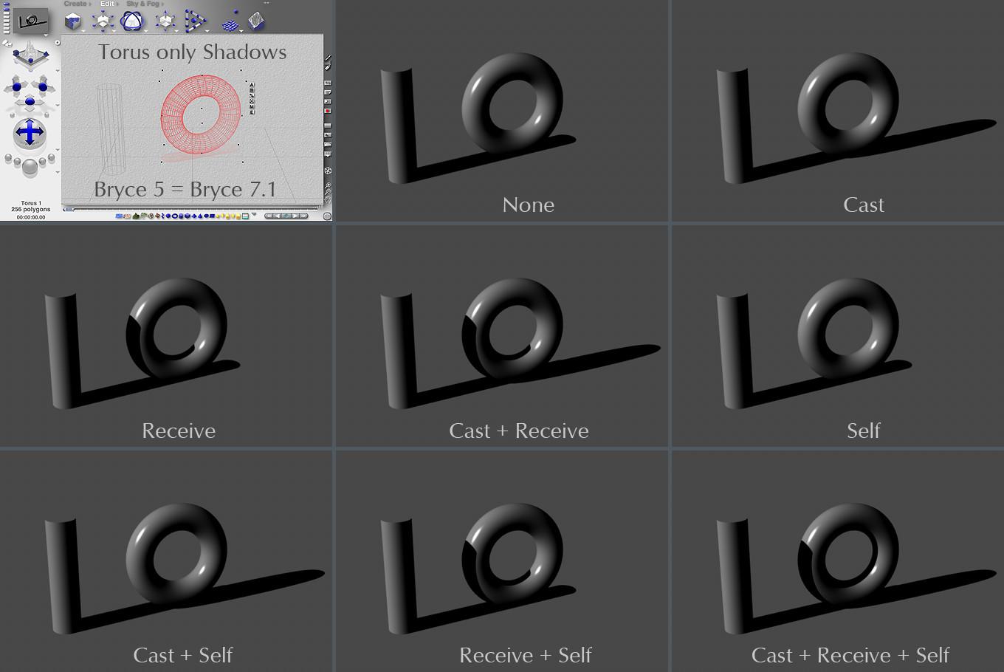Select the Rotate tool icon

click(132, 20)
